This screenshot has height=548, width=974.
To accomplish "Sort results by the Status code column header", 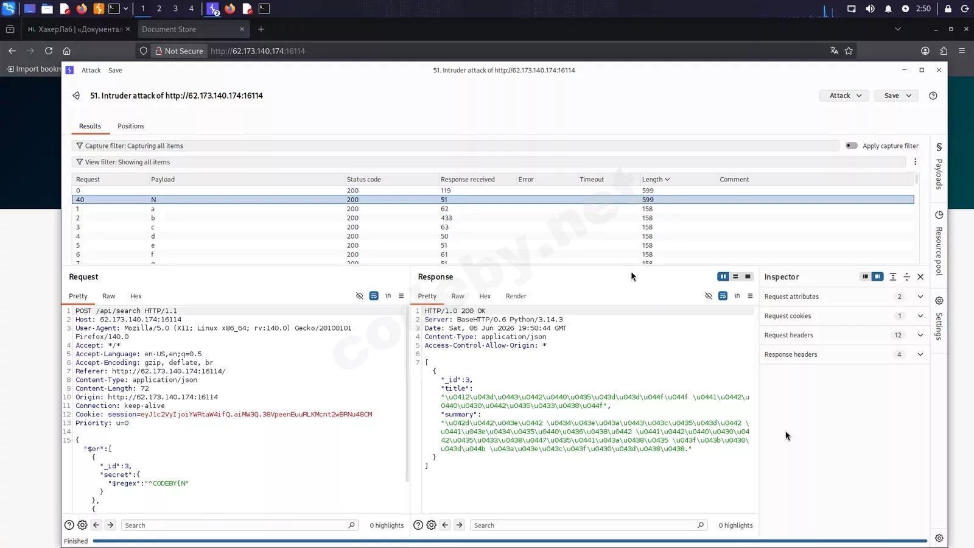I will pos(364,180).
